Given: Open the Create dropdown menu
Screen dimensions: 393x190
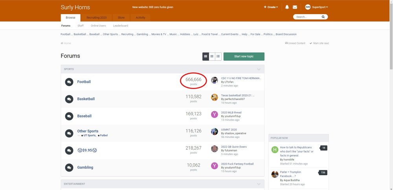Looking at the screenshot, I should tap(271, 7).
